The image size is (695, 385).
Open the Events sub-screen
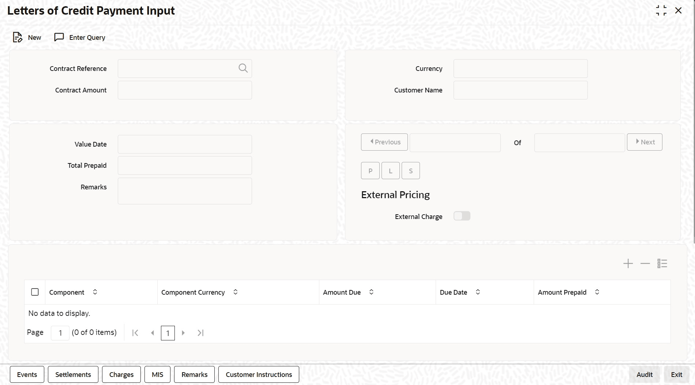[x=27, y=374]
